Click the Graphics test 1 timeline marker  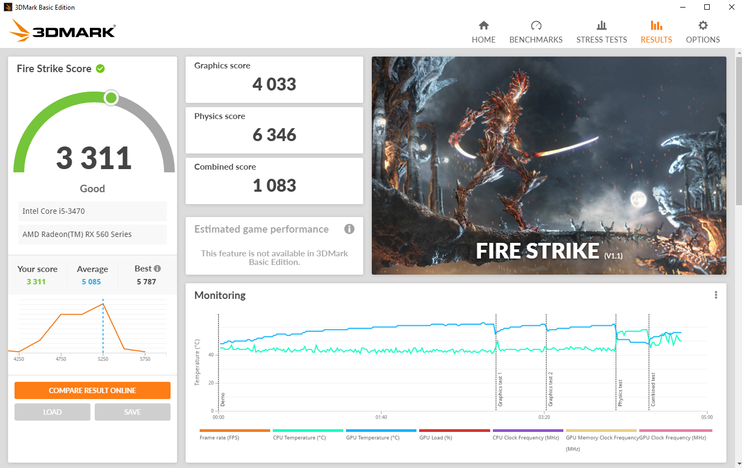click(x=500, y=389)
